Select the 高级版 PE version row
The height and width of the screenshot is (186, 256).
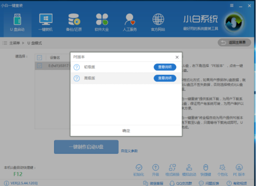click(x=113, y=78)
